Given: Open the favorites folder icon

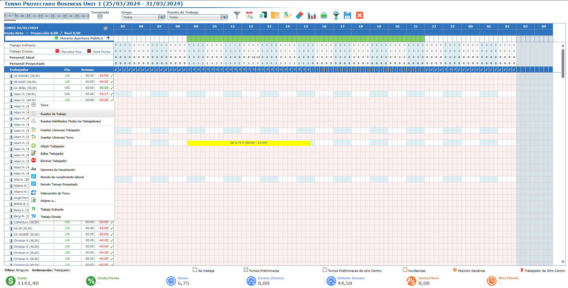Looking at the screenshot, I should [x=275, y=15].
